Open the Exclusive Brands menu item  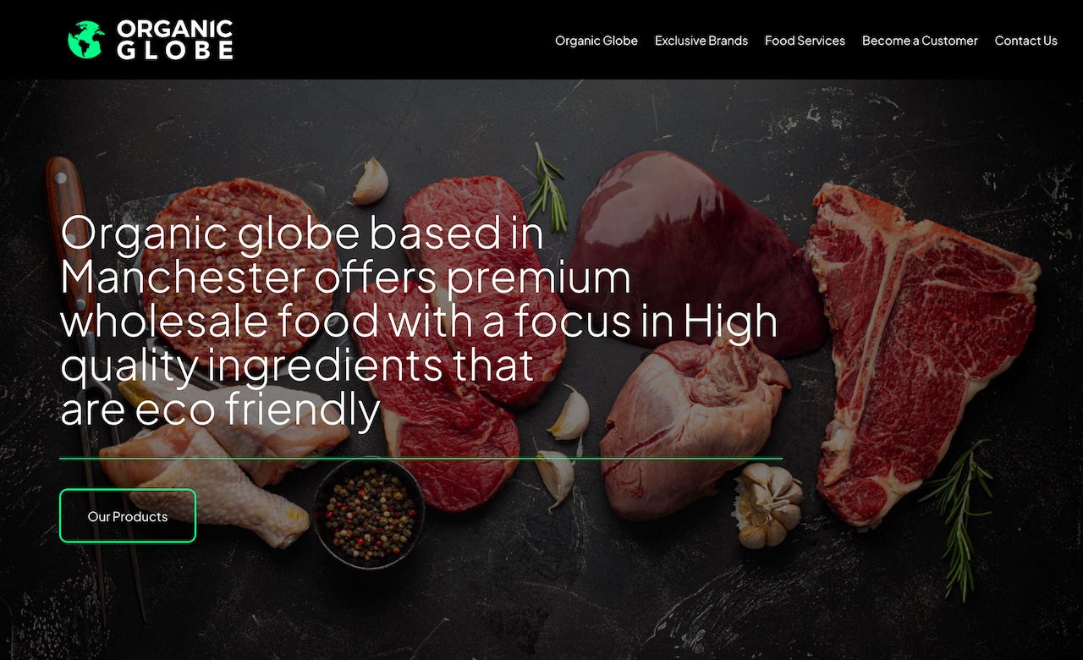coord(701,41)
